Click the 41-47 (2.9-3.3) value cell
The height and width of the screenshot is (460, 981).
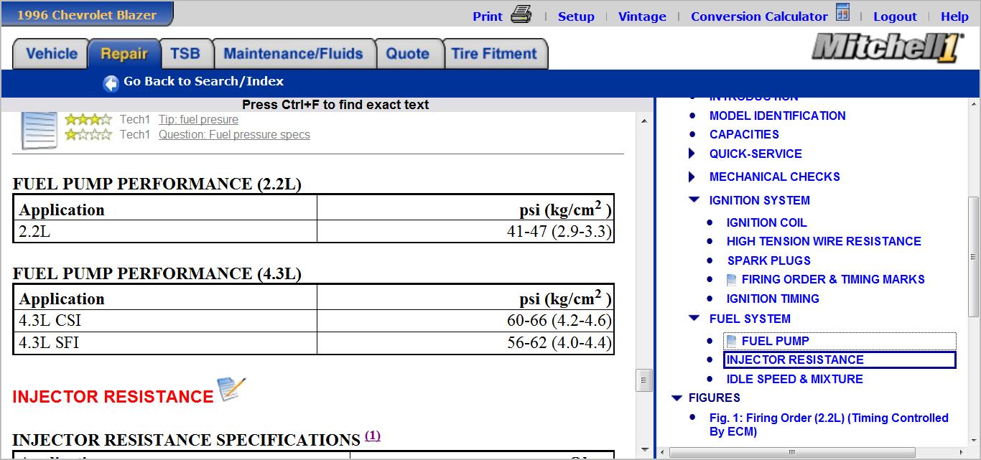point(465,232)
